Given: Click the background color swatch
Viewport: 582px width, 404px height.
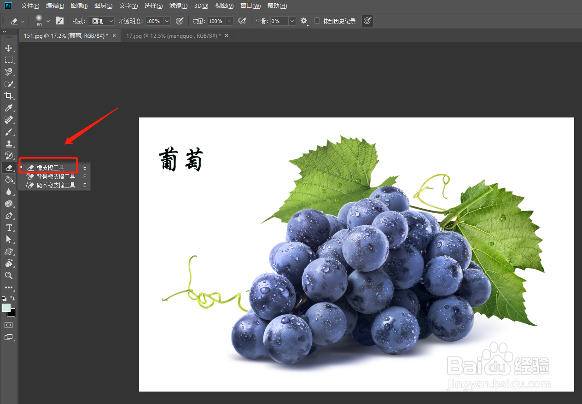Looking at the screenshot, I should coord(12,314).
